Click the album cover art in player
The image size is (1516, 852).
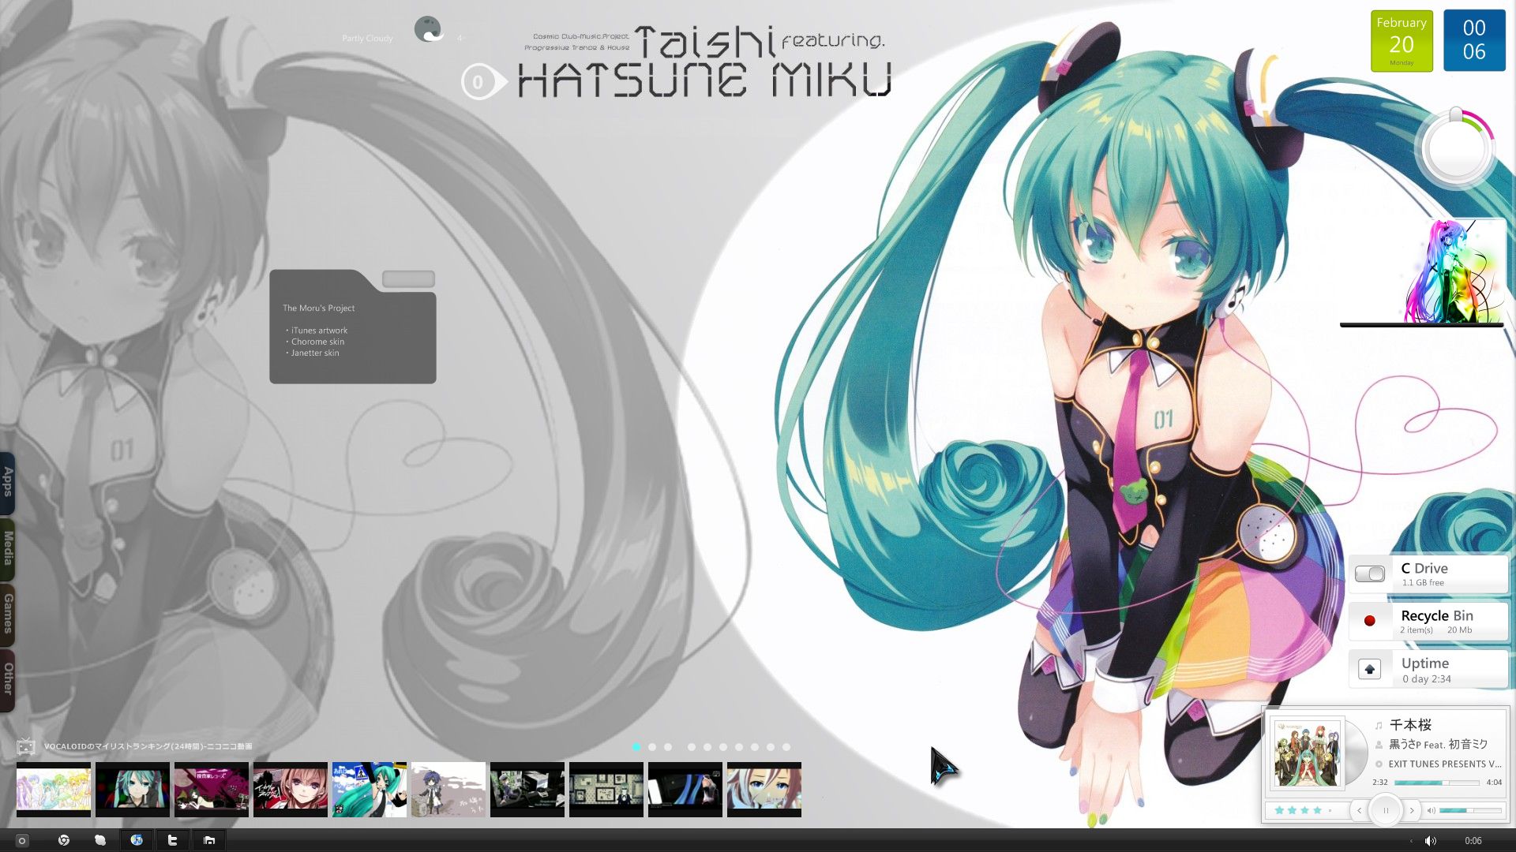[1308, 753]
